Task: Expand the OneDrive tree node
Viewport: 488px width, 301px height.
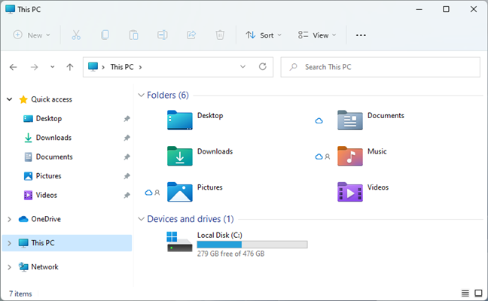Action: pos(9,219)
